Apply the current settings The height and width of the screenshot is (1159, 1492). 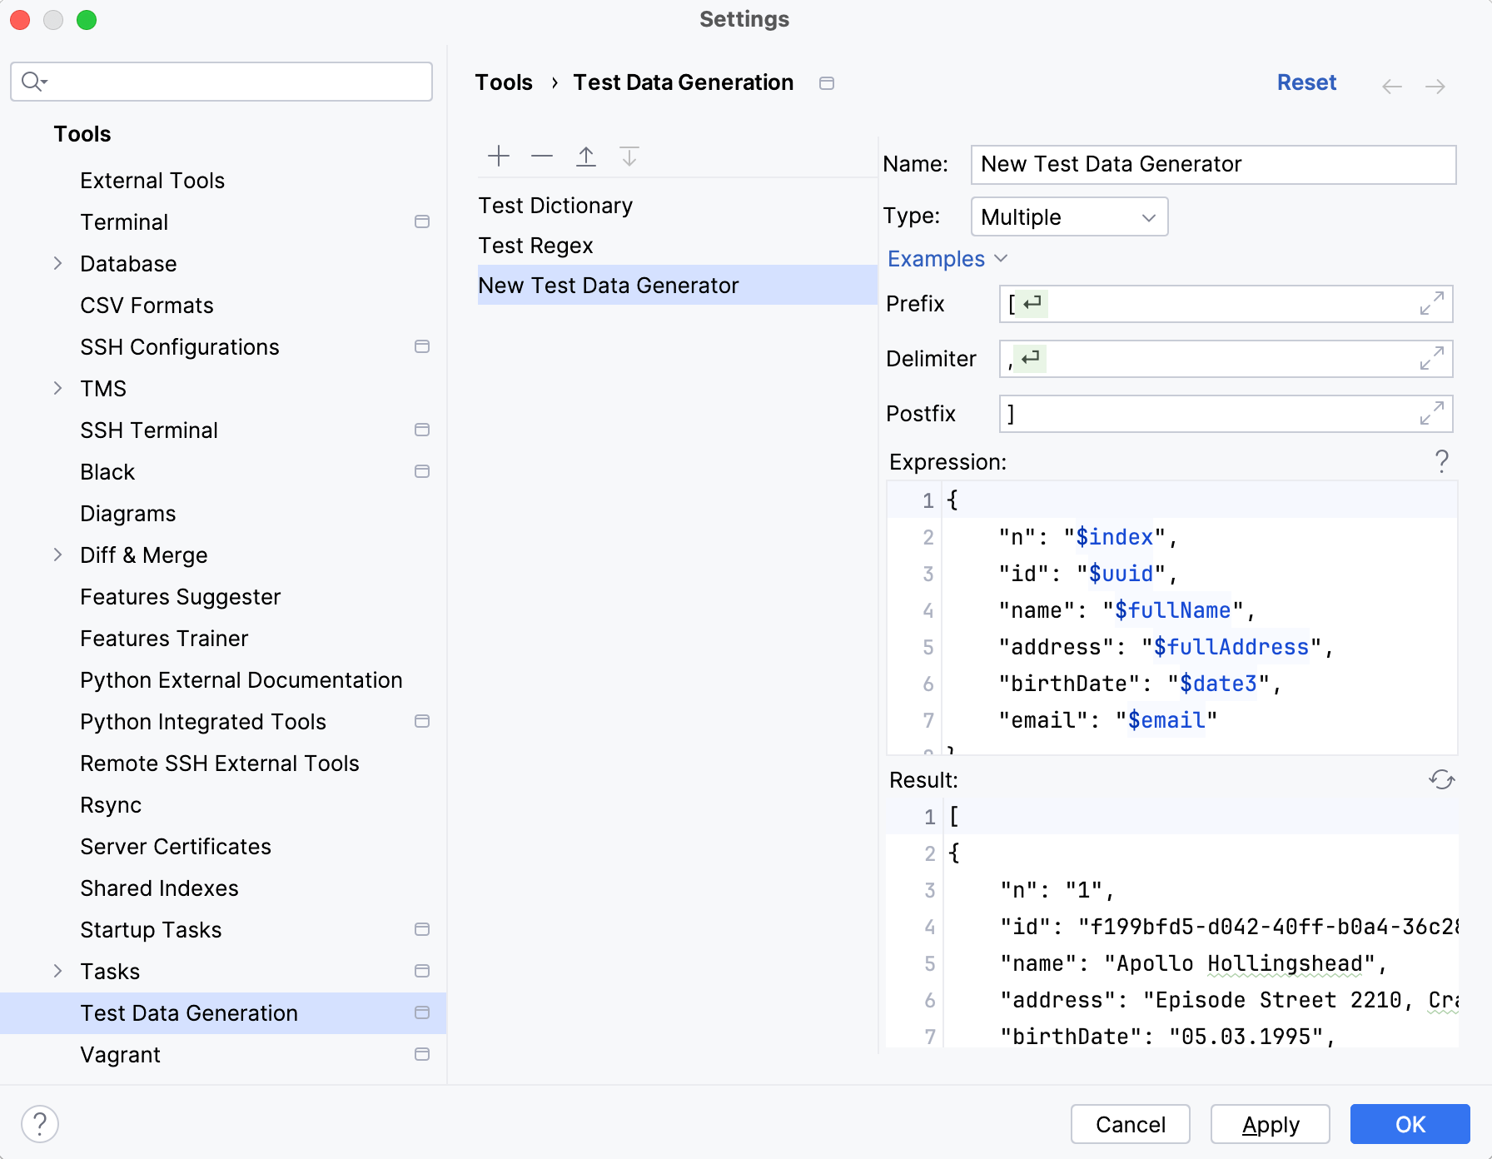tap(1269, 1124)
